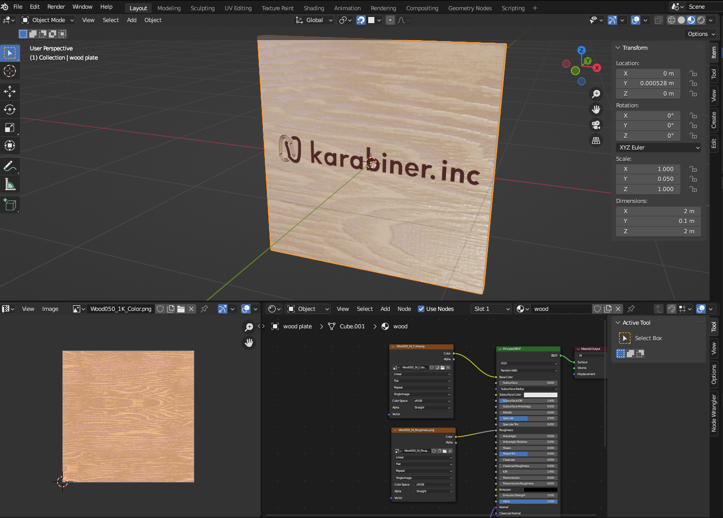723x518 pixels.
Task: Switch to rendered shading mode
Action: [701, 20]
